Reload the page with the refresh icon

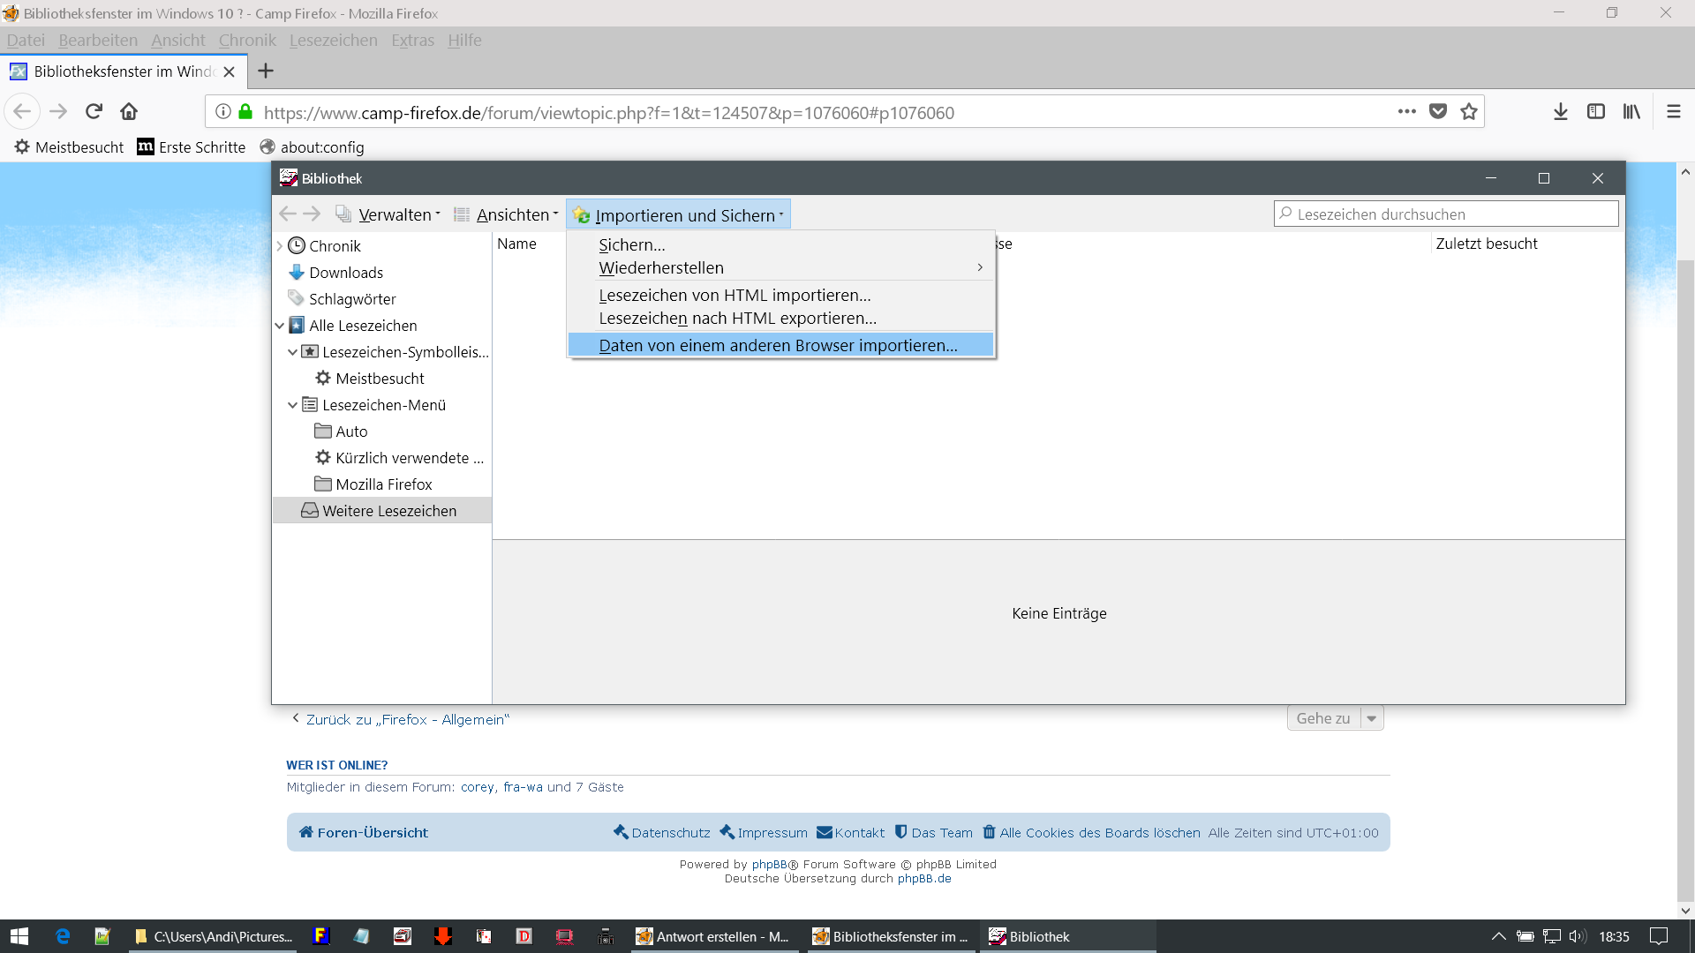point(94,112)
